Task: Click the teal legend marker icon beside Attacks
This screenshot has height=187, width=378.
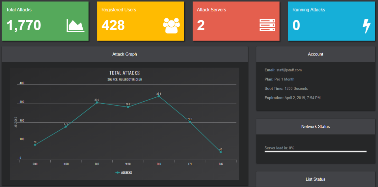Action: coord(118,172)
